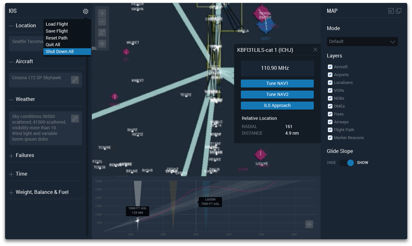Recenter the glide slope chart view
Image resolution: width=412 pixels, height=246 pixels.
[x=309, y=224]
